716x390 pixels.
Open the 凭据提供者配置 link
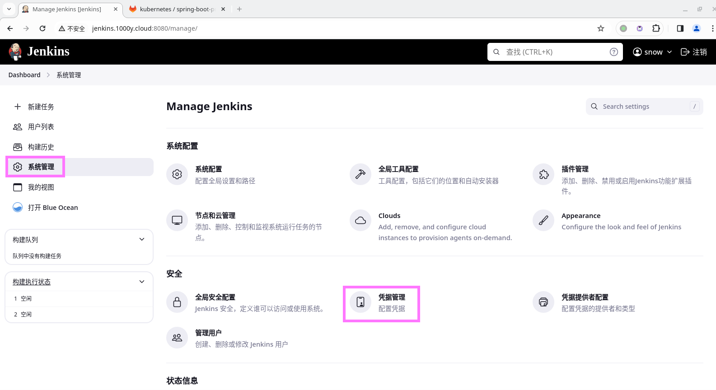pyautogui.click(x=585, y=297)
